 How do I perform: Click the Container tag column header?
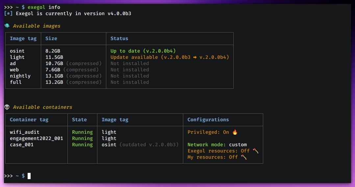(x=29, y=120)
